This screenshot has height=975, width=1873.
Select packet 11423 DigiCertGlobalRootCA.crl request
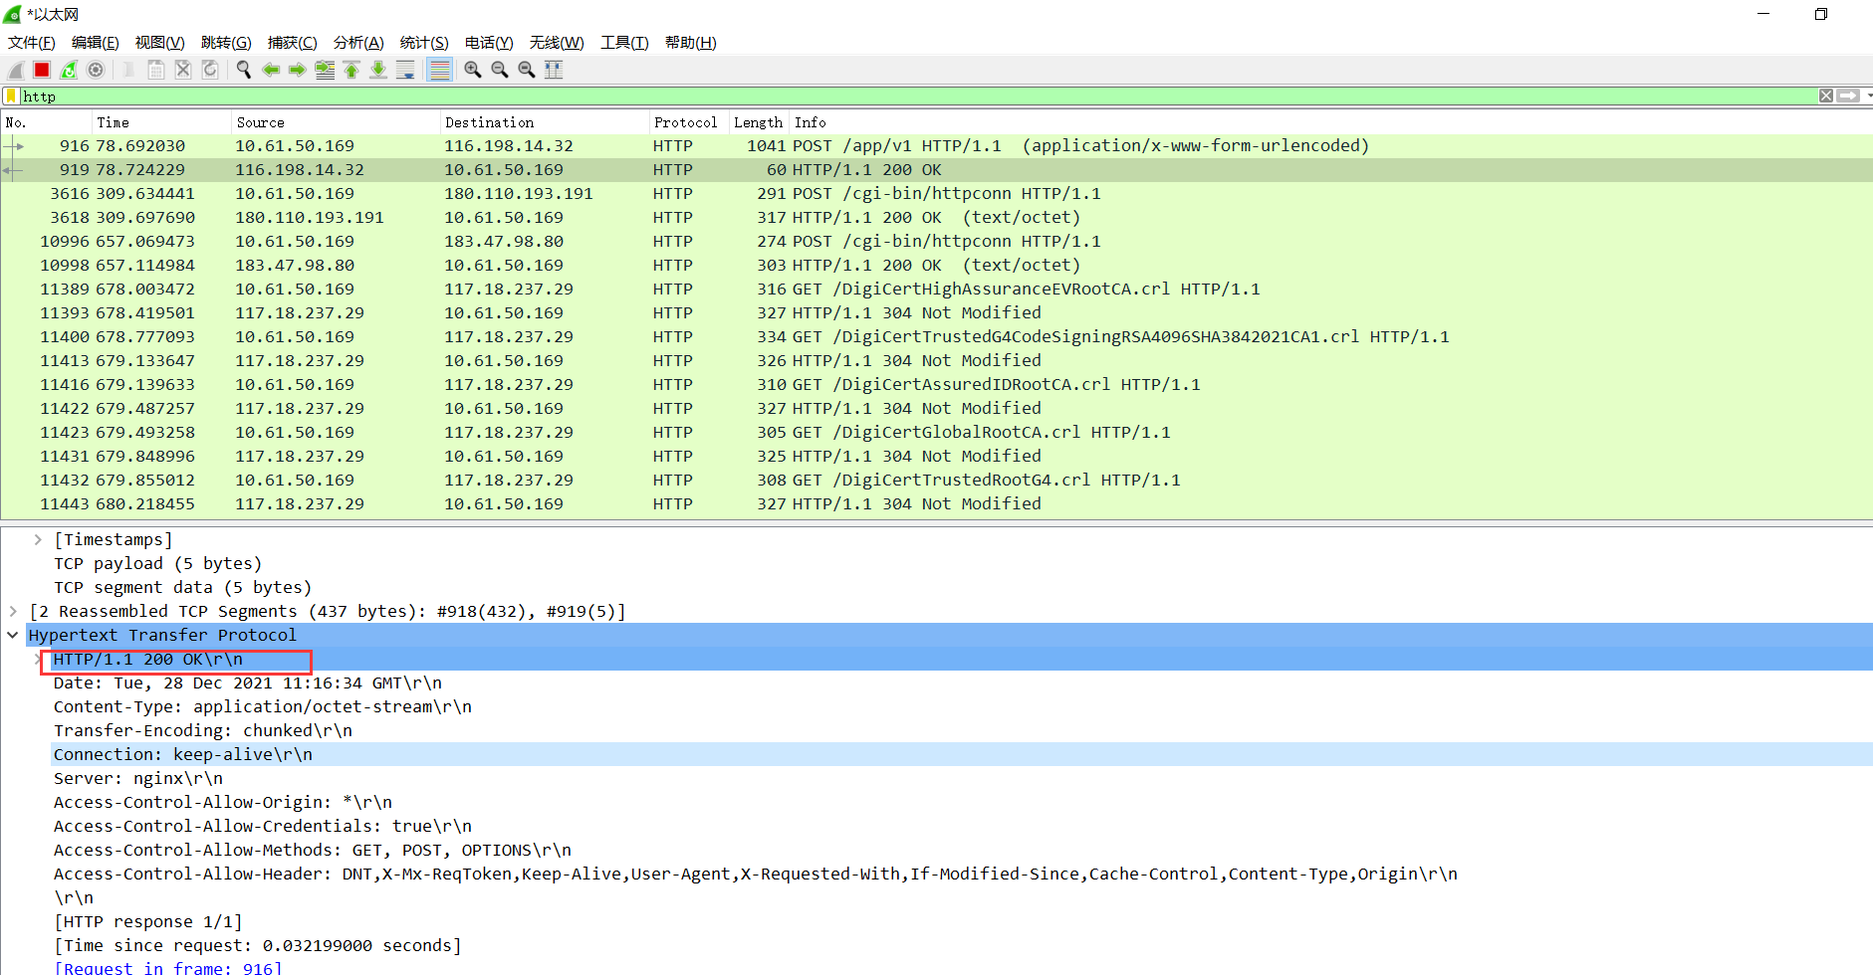coord(936,433)
